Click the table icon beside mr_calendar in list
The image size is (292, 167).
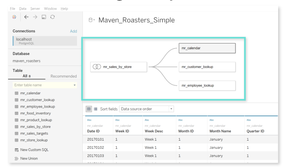coord(16,93)
